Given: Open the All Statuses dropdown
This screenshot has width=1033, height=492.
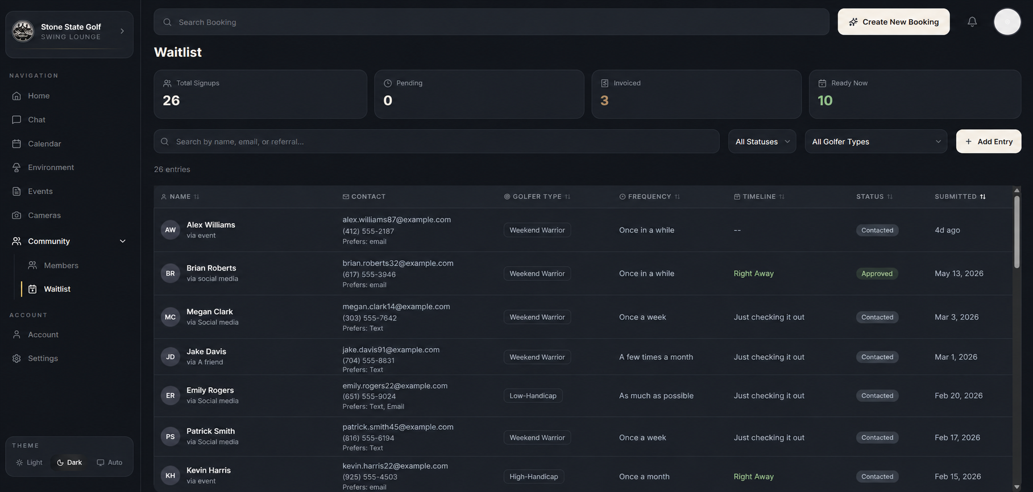Looking at the screenshot, I should pyautogui.click(x=762, y=141).
